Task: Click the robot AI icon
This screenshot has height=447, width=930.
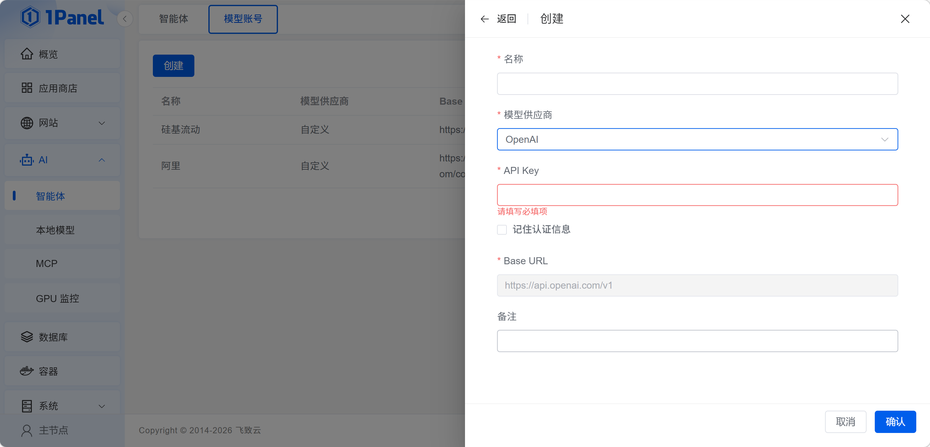Action: coord(27,160)
